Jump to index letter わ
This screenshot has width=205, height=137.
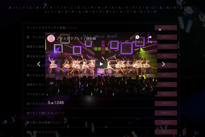pyautogui.click(x=155, y=11)
